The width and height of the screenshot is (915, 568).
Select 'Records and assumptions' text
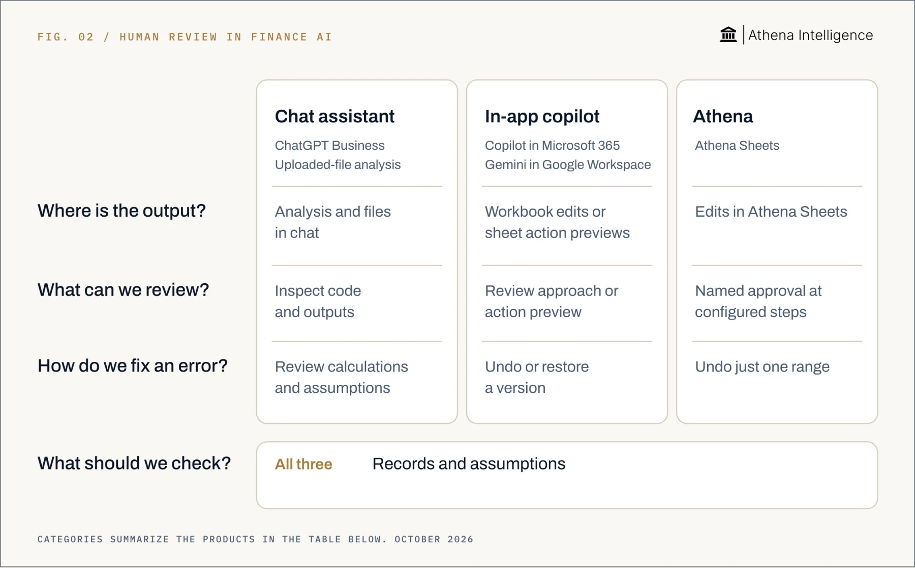pos(469,464)
